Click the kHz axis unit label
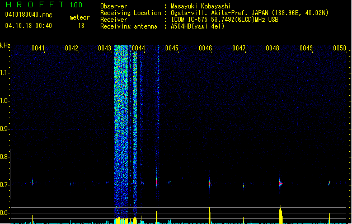352x224 pixels. pyautogui.click(x=5, y=45)
